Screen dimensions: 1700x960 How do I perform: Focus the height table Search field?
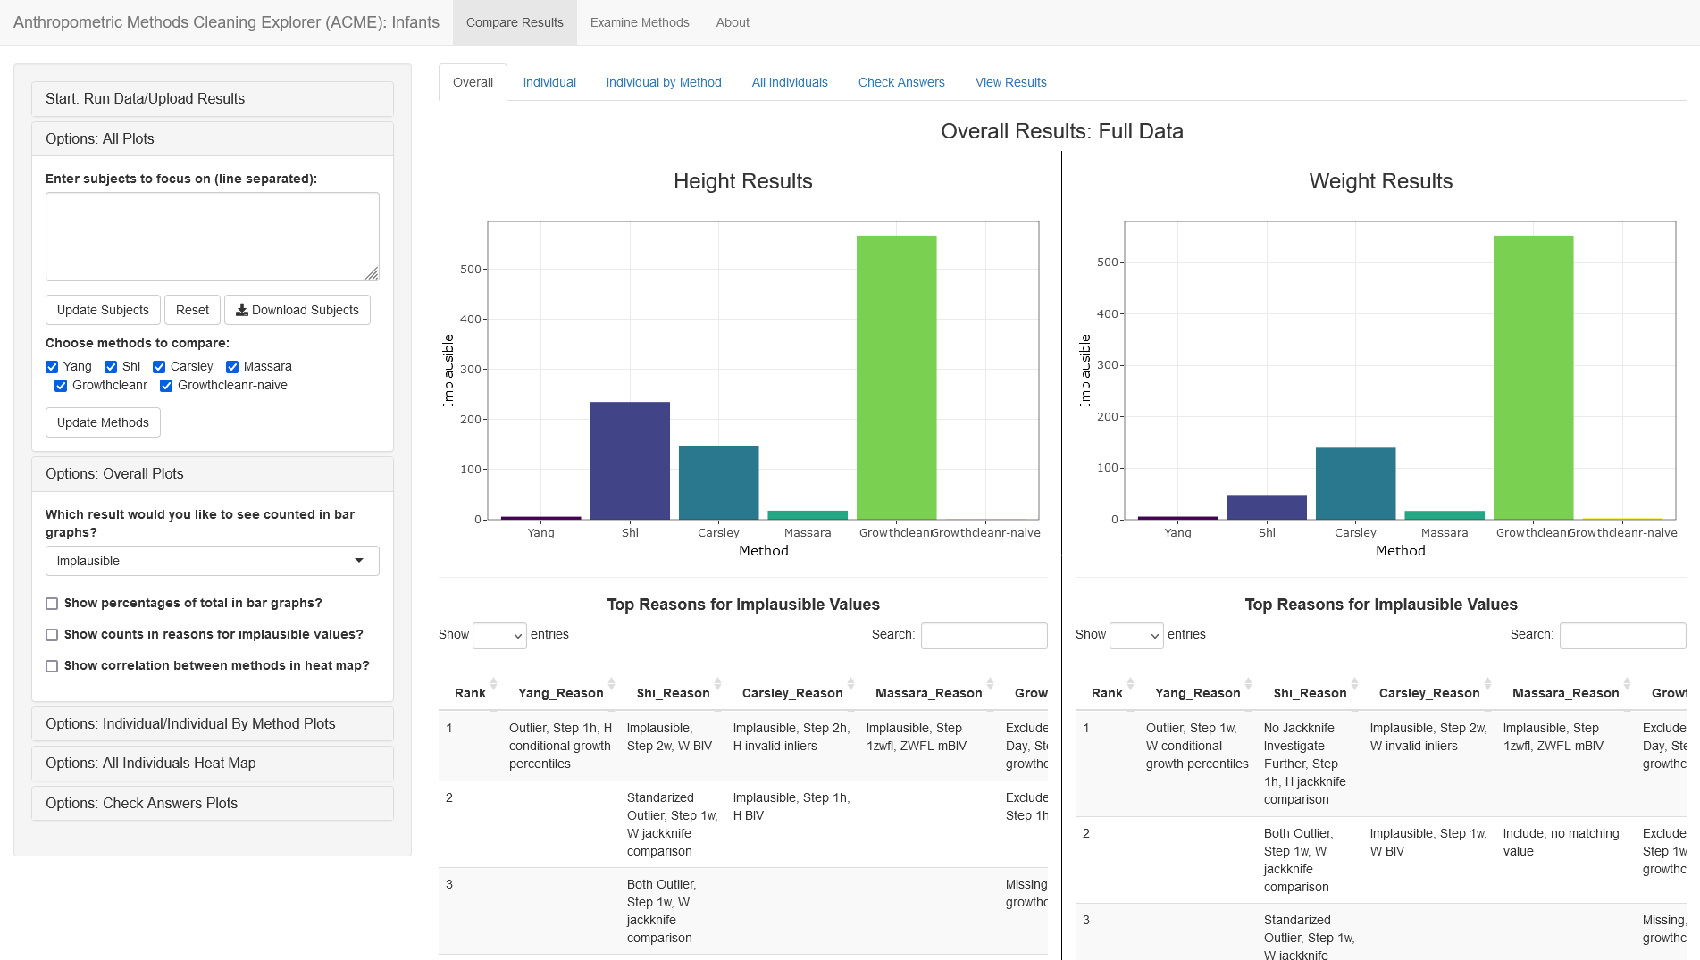click(x=984, y=635)
